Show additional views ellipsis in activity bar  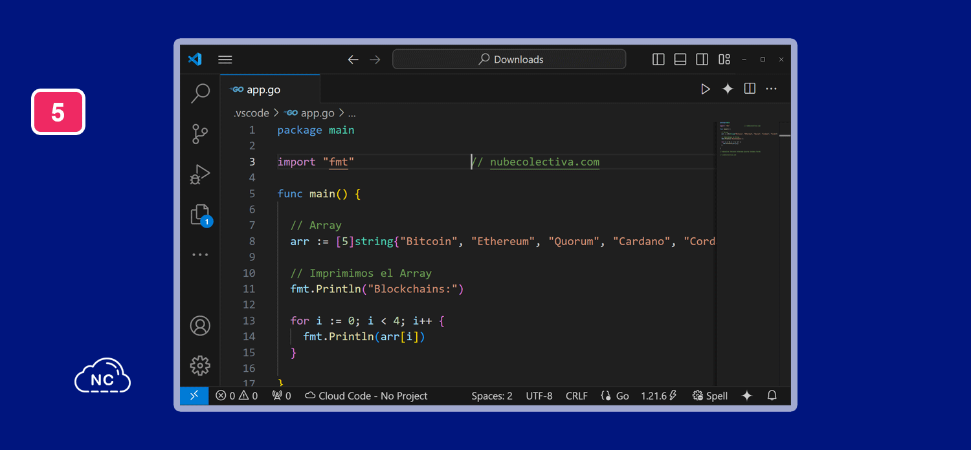pos(200,255)
